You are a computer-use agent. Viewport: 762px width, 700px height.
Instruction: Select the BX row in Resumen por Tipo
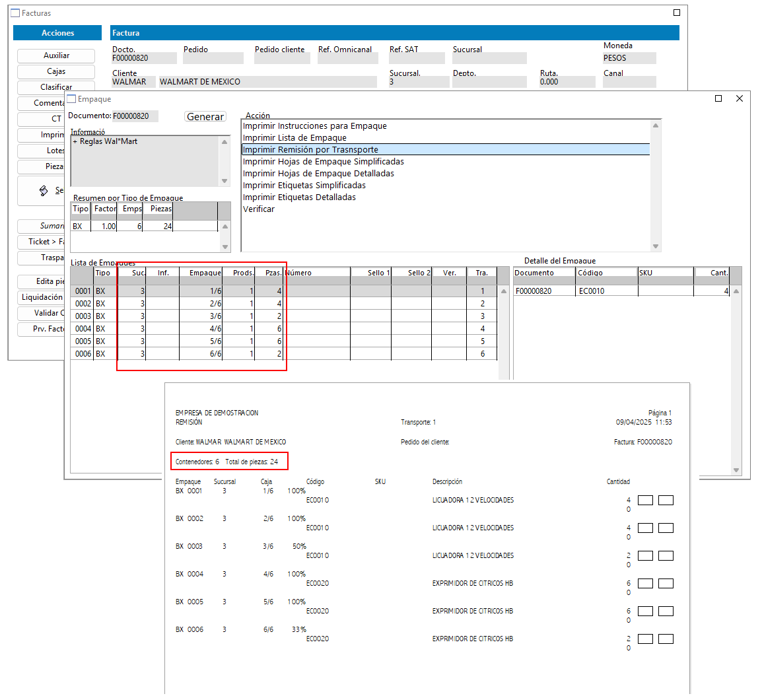pos(145,227)
